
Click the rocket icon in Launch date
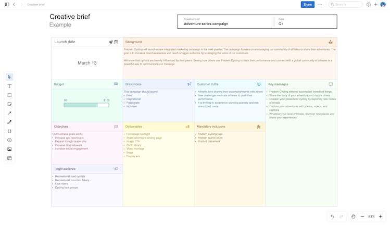(x=111, y=42)
